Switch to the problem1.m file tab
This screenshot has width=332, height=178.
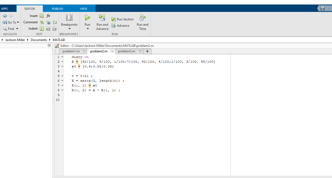71,51
